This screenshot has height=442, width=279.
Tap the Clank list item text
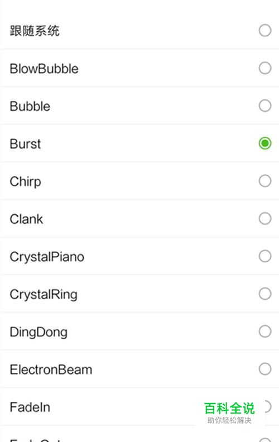point(26,219)
